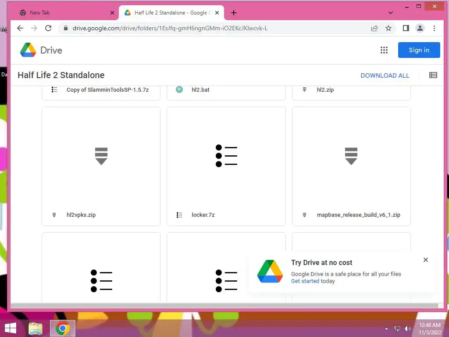Screen dimensions: 449x337
Task: Click the icon beside Copy of SlamminToolsSP-1.5.7z
Action: (x=54, y=90)
